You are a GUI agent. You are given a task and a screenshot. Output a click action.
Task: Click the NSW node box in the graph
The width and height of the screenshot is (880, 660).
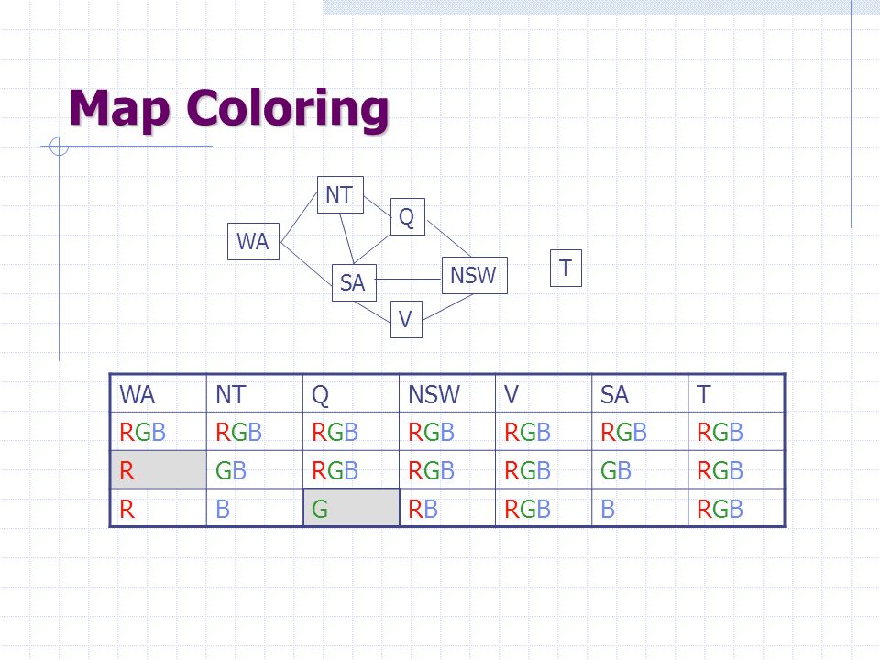coord(475,276)
